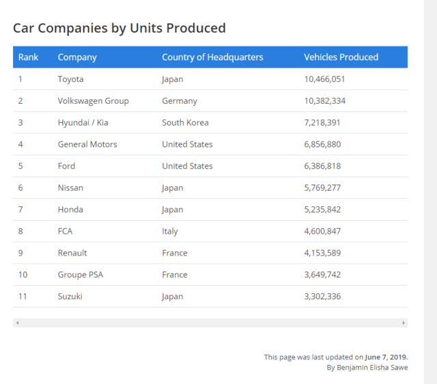Click the Rank column header

coord(29,57)
